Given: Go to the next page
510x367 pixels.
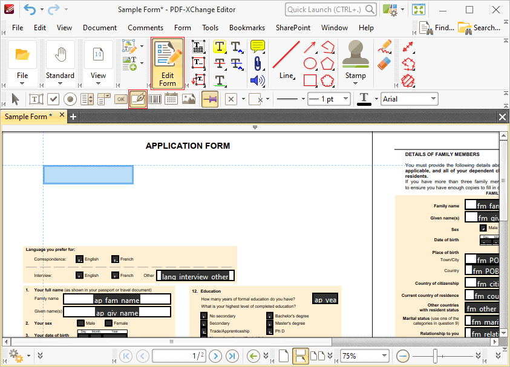Looking at the screenshot, I should pyautogui.click(x=215, y=356).
